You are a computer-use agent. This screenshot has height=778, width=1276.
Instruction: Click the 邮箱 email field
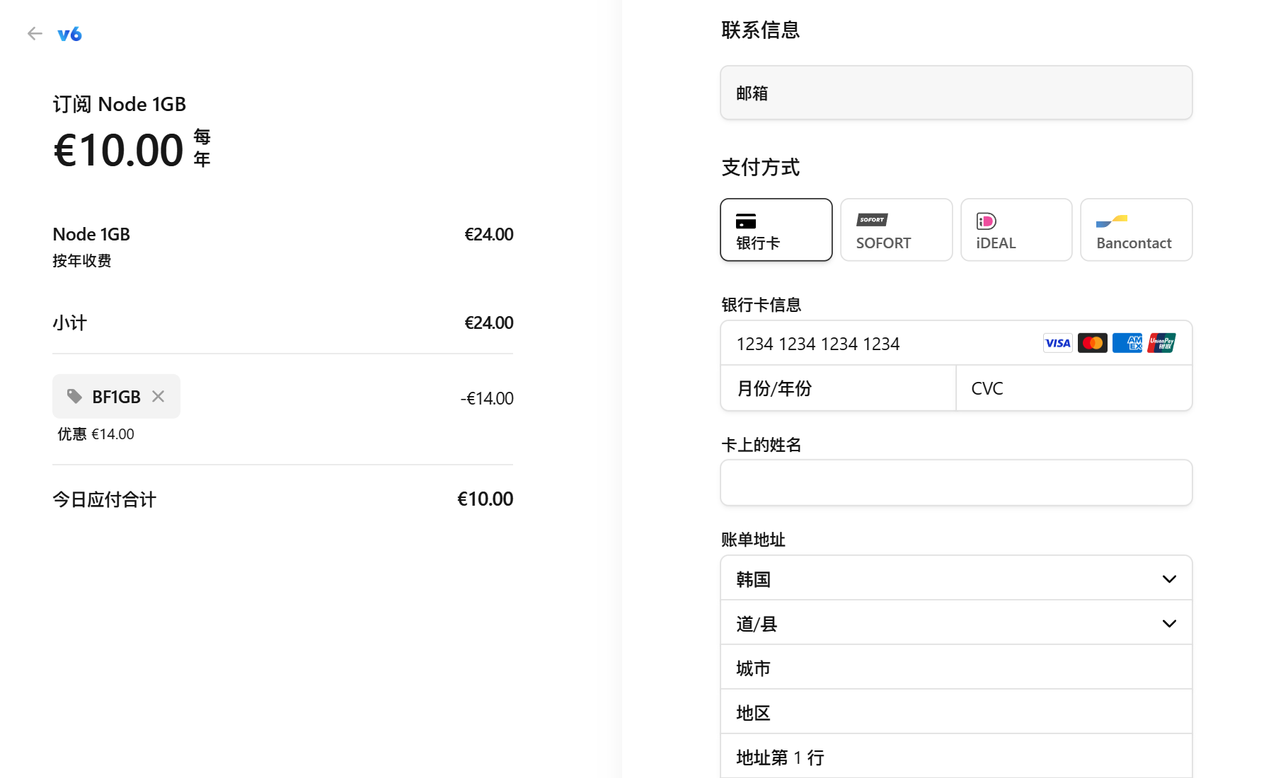coord(956,93)
